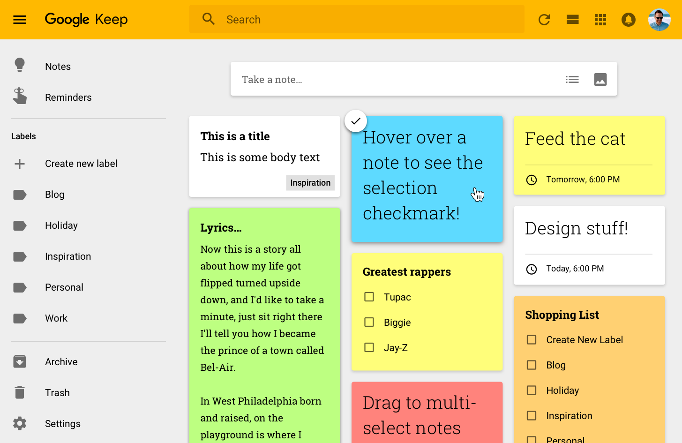
Task: Click the refresh icon in the header
Action: click(x=544, y=20)
